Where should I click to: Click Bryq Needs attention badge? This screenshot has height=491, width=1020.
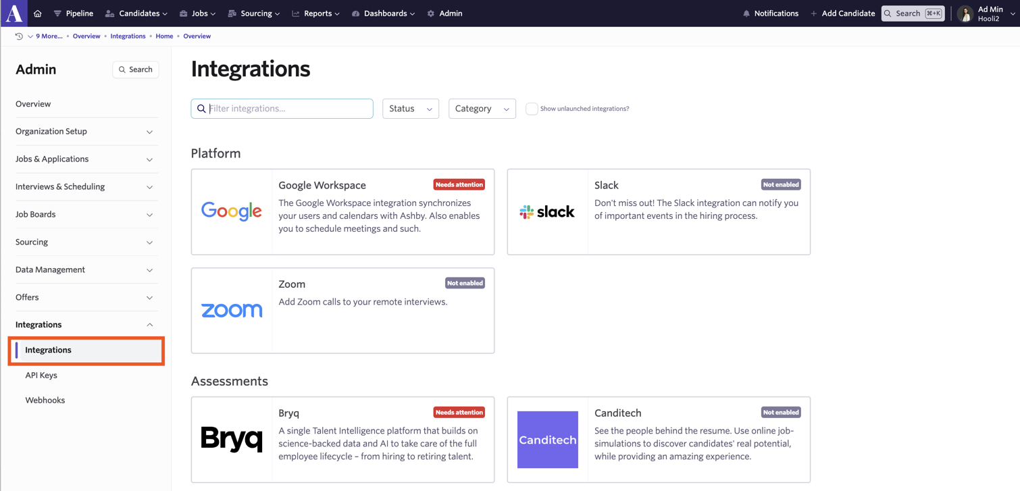(459, 412)
